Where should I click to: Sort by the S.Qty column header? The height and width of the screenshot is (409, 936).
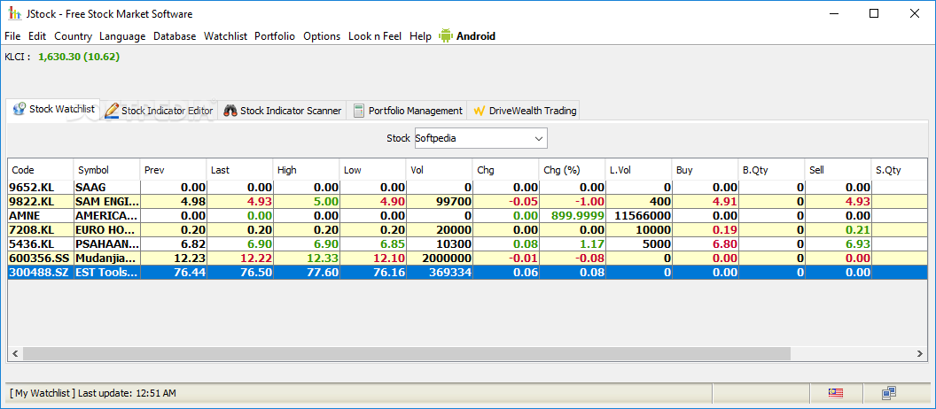[x=900, y=170]
